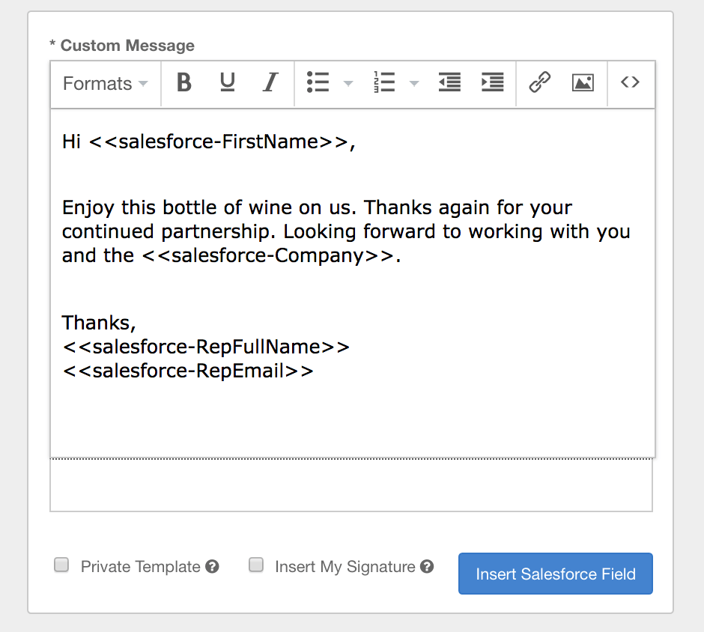Viewport: 704px width, 632px height.
Task: Expand numbered list style options arrow
Action: point(414,83)
